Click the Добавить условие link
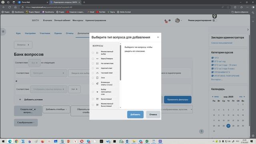Viewport: 256px width, 144px height. tap(31, 100)
